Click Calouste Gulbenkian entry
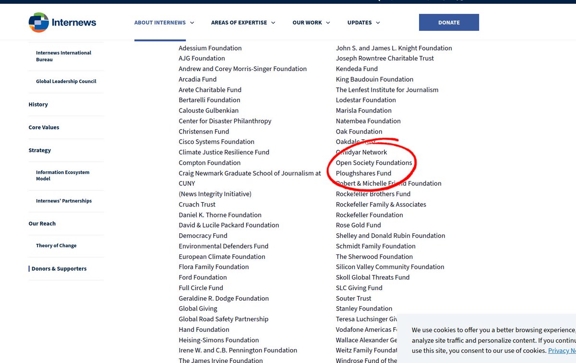Image resolution: width=576 pixels, height=363 pixels. (209, 111)
